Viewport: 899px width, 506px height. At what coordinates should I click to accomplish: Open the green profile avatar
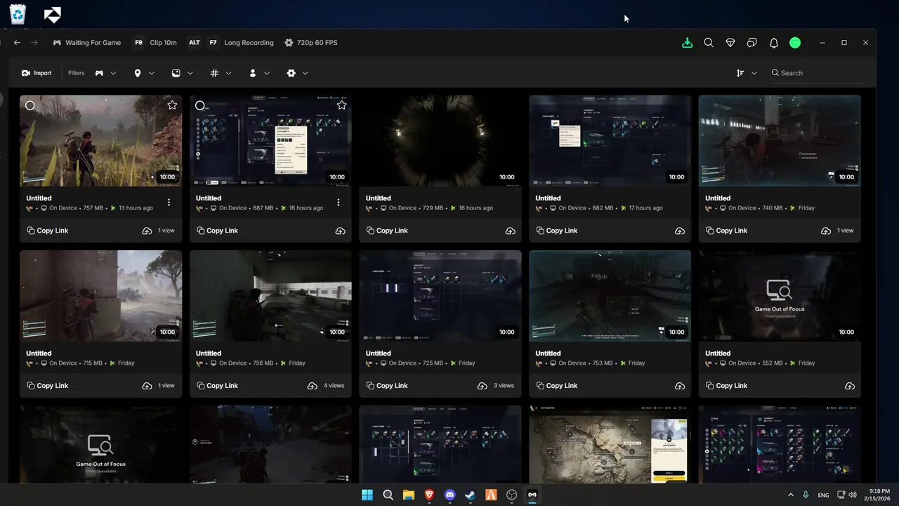pos(795,43)
